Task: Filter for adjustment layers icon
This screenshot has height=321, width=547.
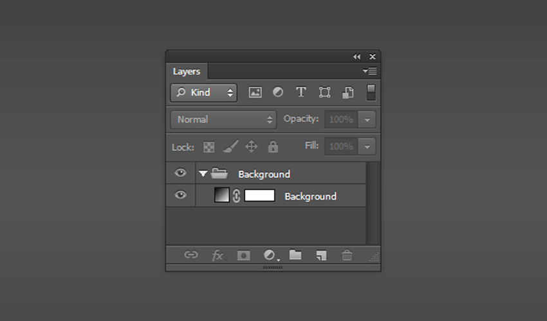Action: 278,92
